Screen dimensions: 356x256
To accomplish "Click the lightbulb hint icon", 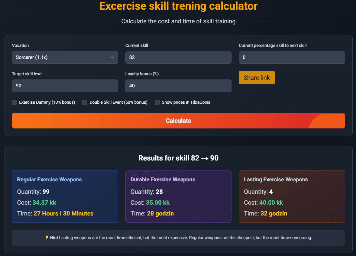I will [47, 238].
